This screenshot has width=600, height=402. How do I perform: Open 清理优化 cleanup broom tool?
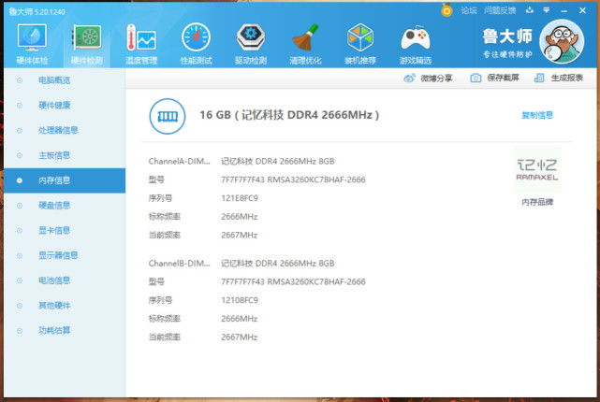305,44
